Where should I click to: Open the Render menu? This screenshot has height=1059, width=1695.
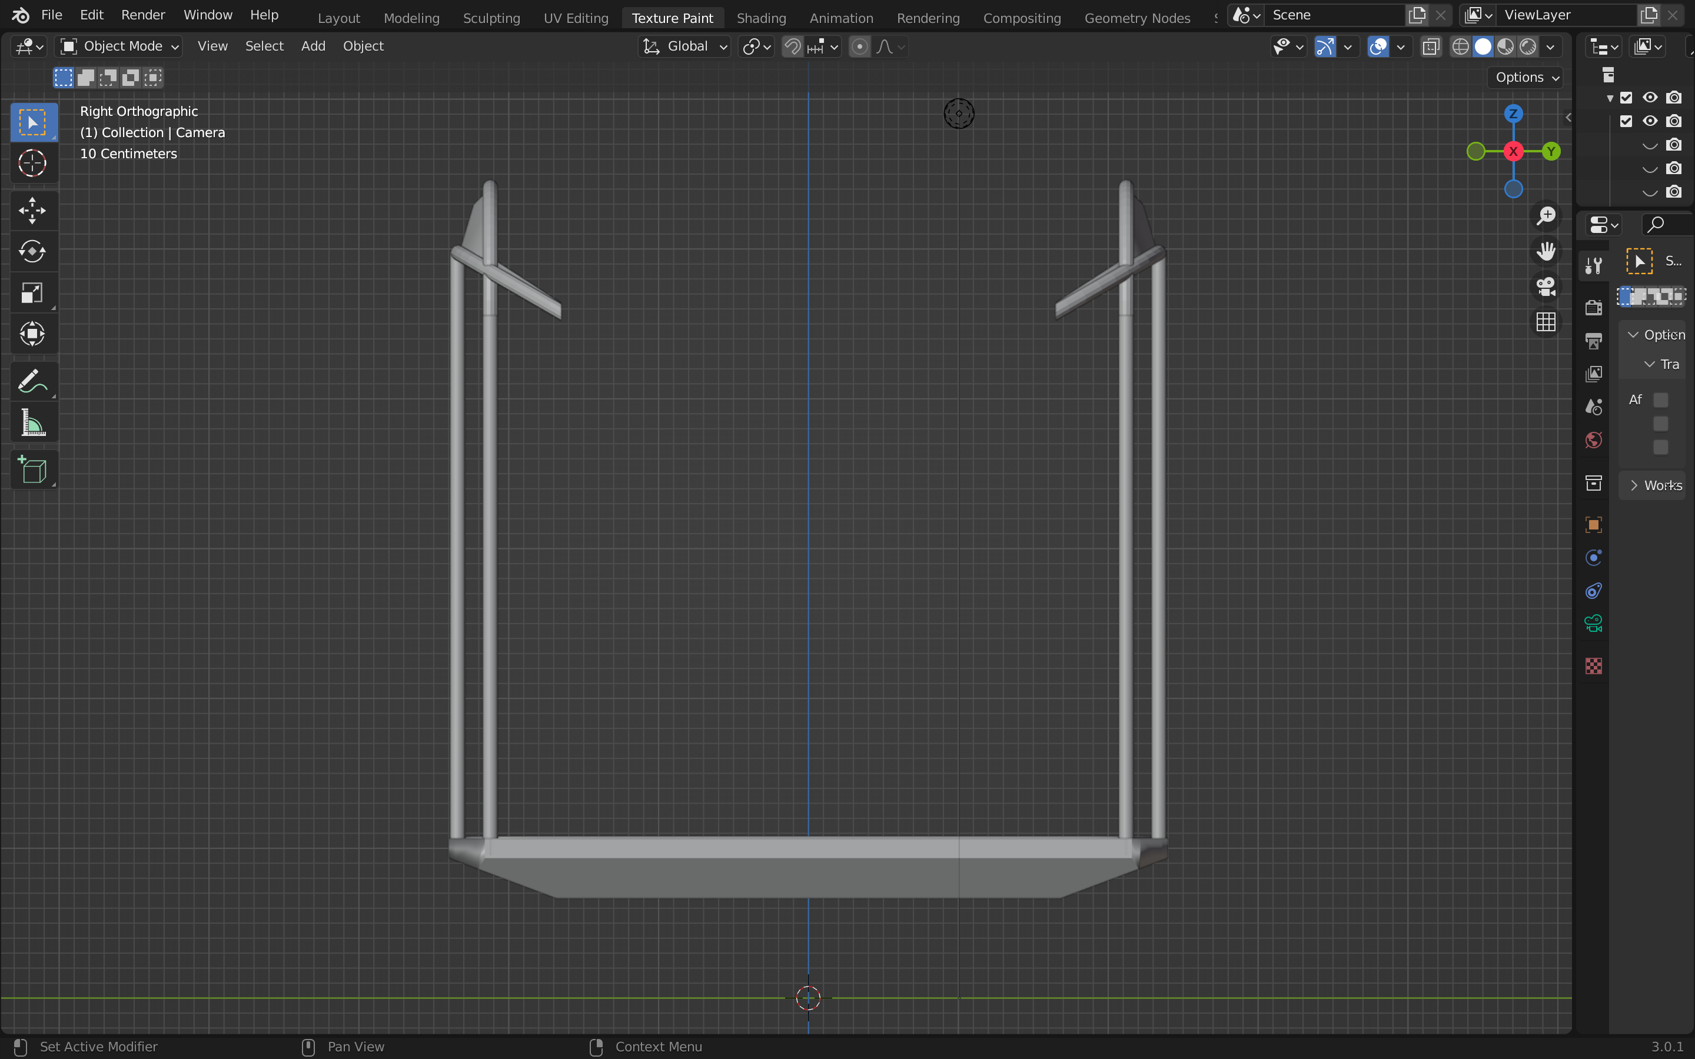tap(143, 15)
